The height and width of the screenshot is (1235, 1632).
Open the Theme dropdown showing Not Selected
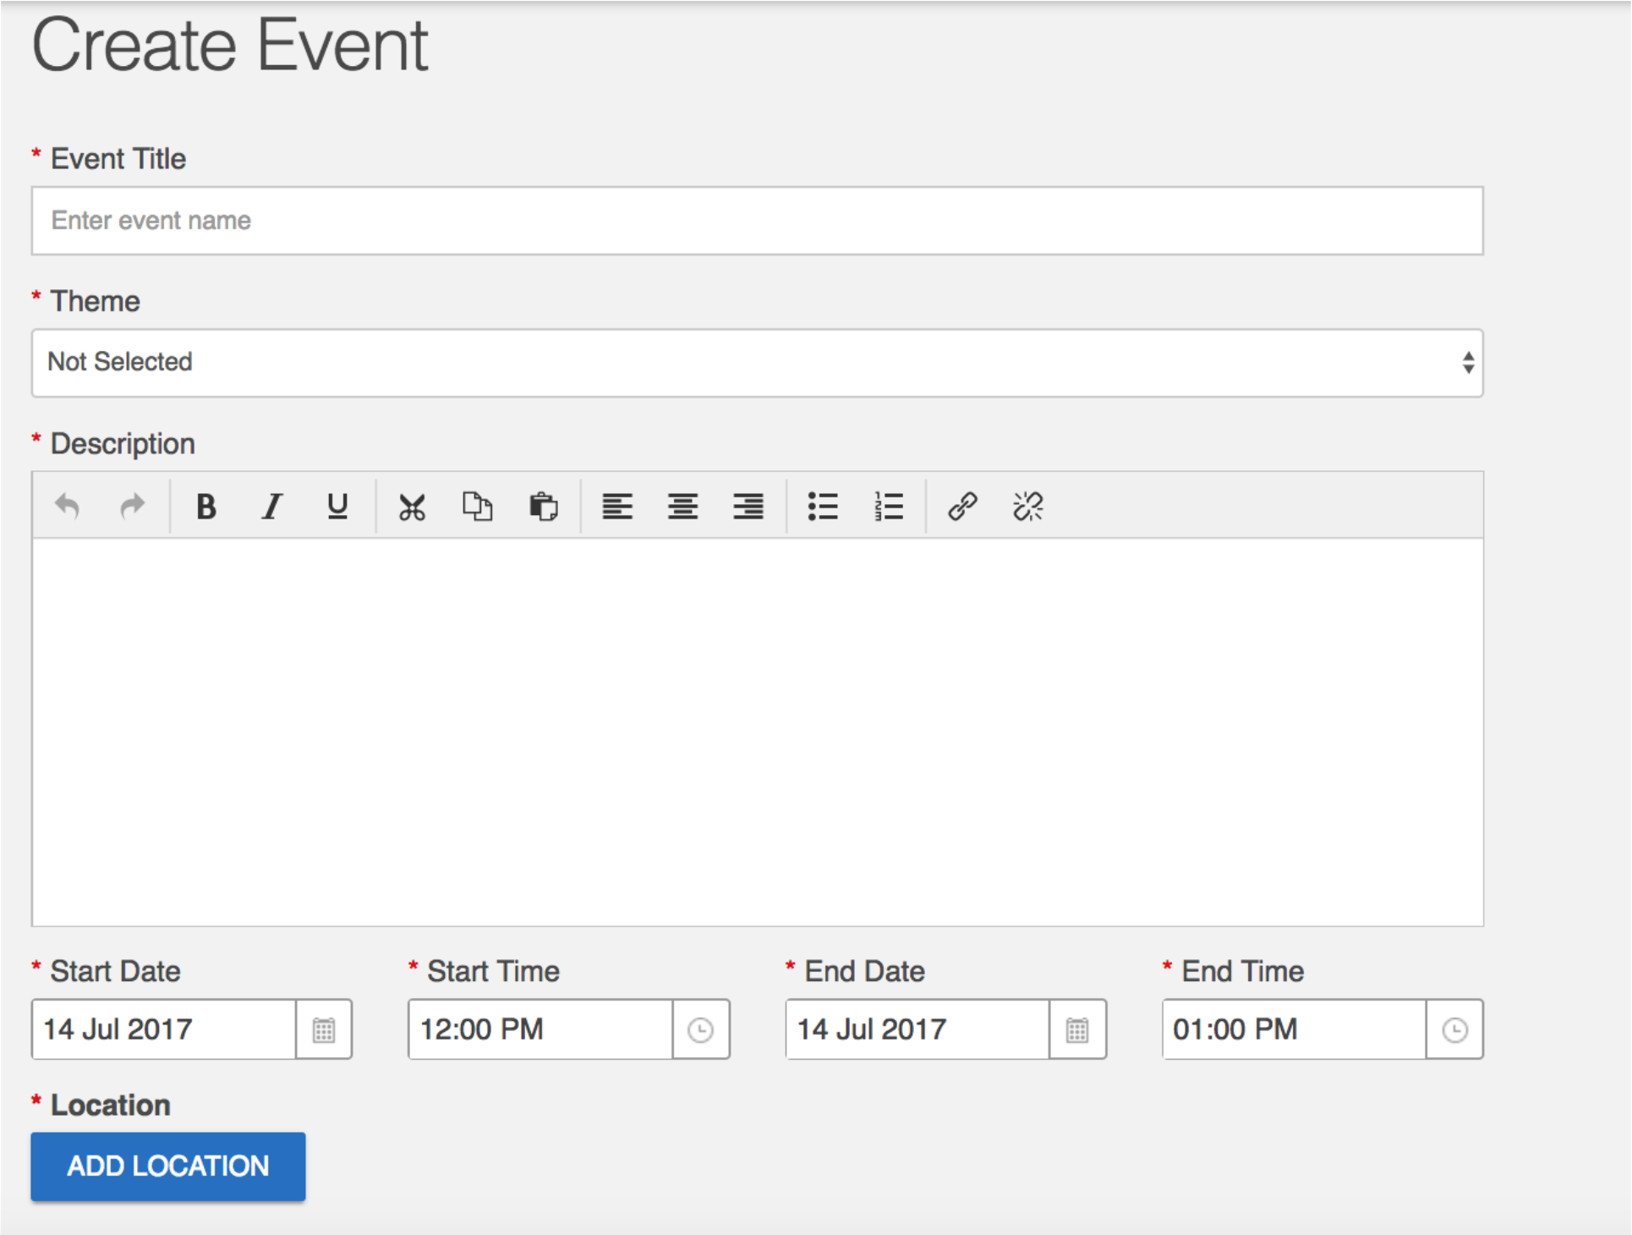click(758, 363)
